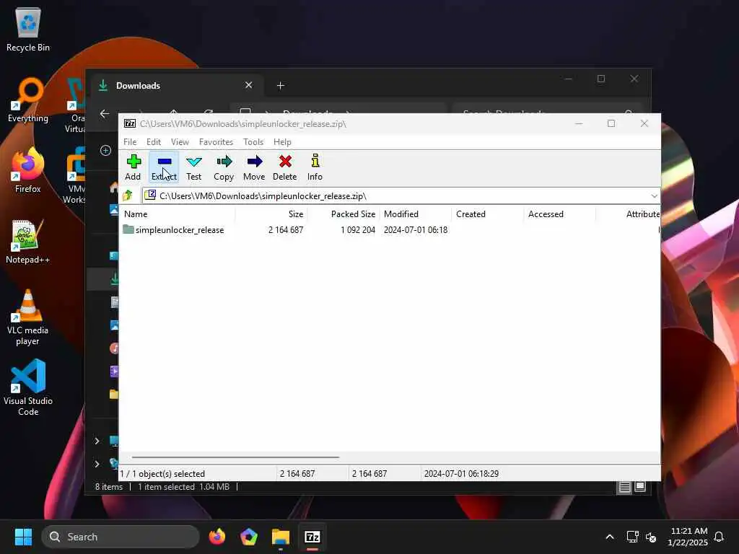This screenshot has width=739, height=554.
Task: Open the Recycle Bin desktop icon
Action: tap(28, 30)
